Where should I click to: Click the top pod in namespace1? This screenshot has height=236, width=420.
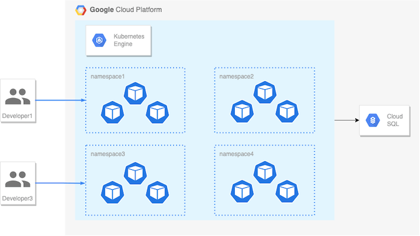tap(135, 94)
